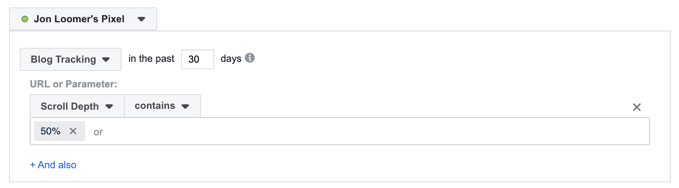This screenshot has height=188, width=679.
Task: Click the 'days' label text
Action: click(x=231, y=59)
